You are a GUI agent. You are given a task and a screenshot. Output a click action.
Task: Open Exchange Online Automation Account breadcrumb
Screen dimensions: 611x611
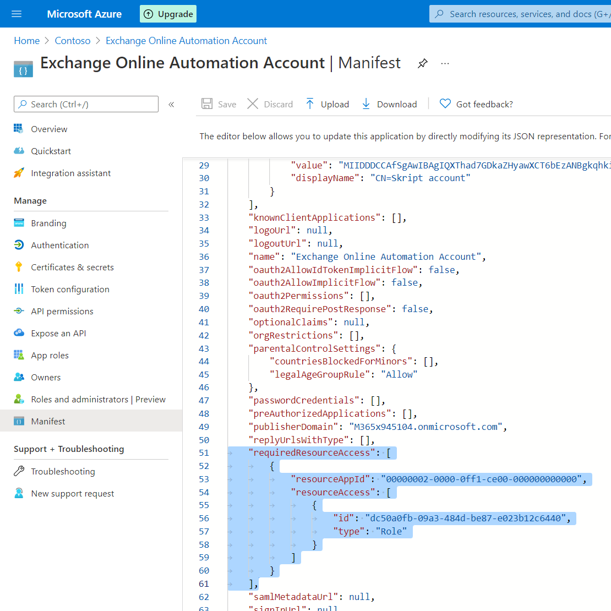[186, 41]
